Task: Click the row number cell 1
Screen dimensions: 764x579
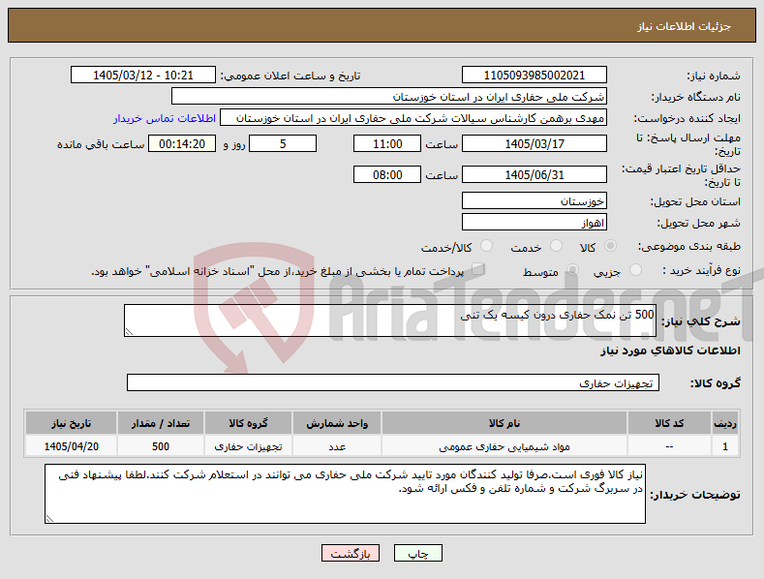Action: pyautogui.click(x=725, y=446)
